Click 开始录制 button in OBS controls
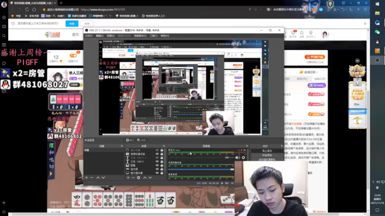Image resolution: width=385 pixels, height=216 pixels. point(267,155)
